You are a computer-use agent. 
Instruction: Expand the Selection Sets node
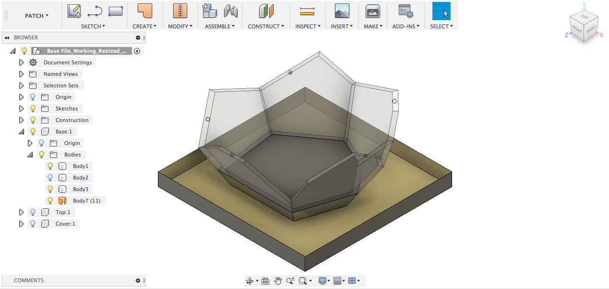coord(21,85)
